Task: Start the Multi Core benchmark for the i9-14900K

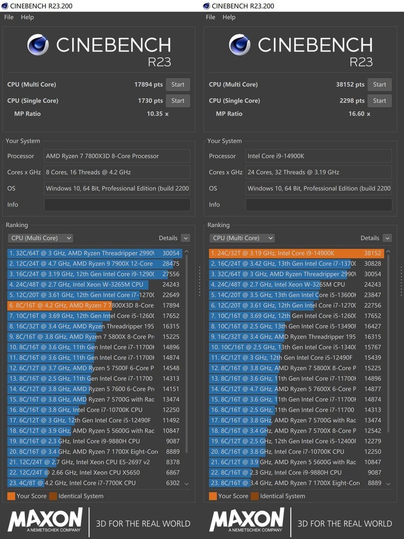Action: click(380, 84)
